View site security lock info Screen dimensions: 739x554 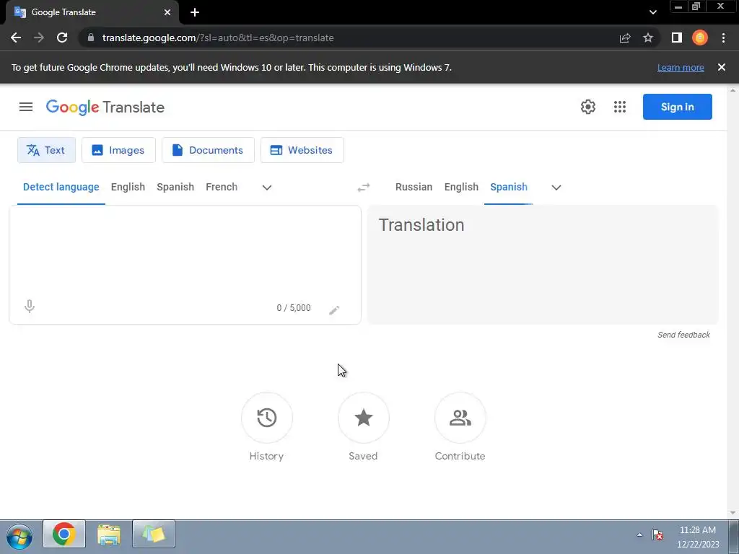(91, 38)
